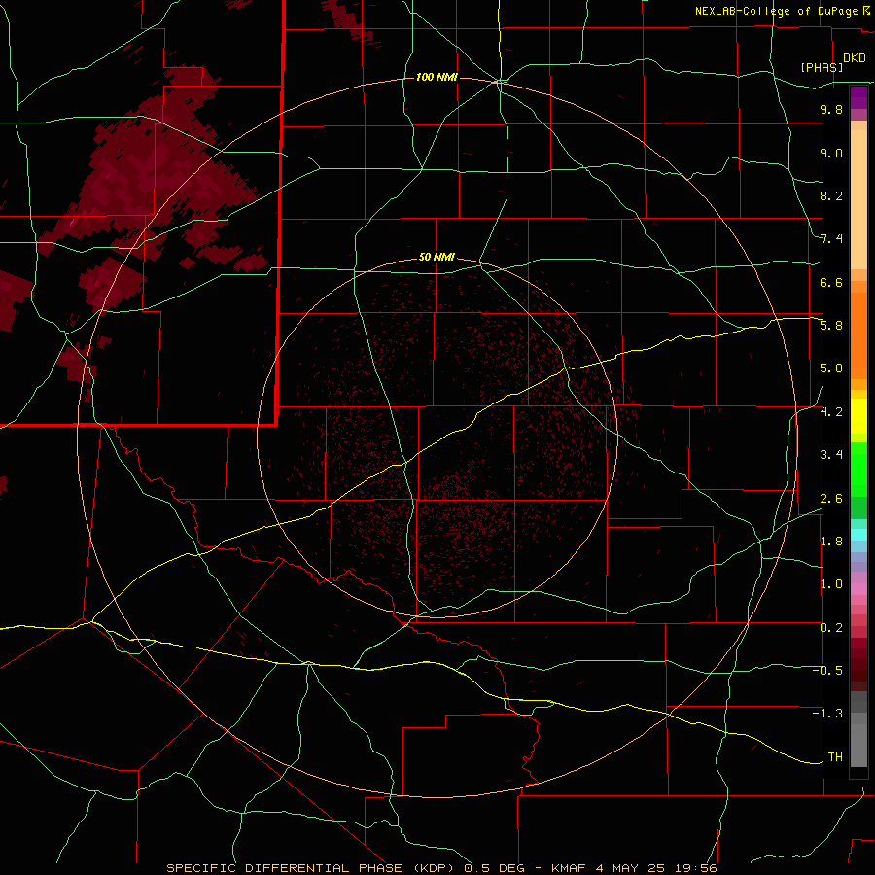Click the DKD unit label above color scale
The width and height of the screenshot is (875, 875).
pos(855,58)
